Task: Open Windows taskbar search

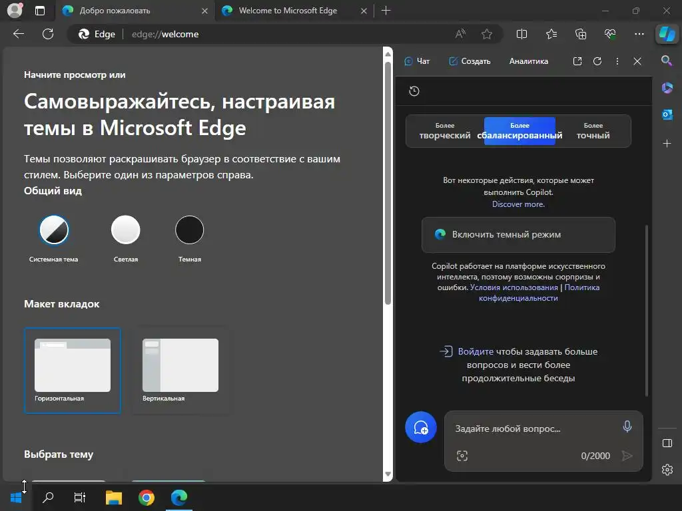Action: click(48, 497)
